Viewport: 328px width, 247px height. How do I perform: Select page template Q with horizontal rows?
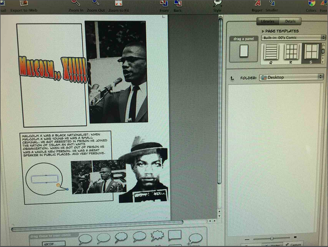coord(271,52)
